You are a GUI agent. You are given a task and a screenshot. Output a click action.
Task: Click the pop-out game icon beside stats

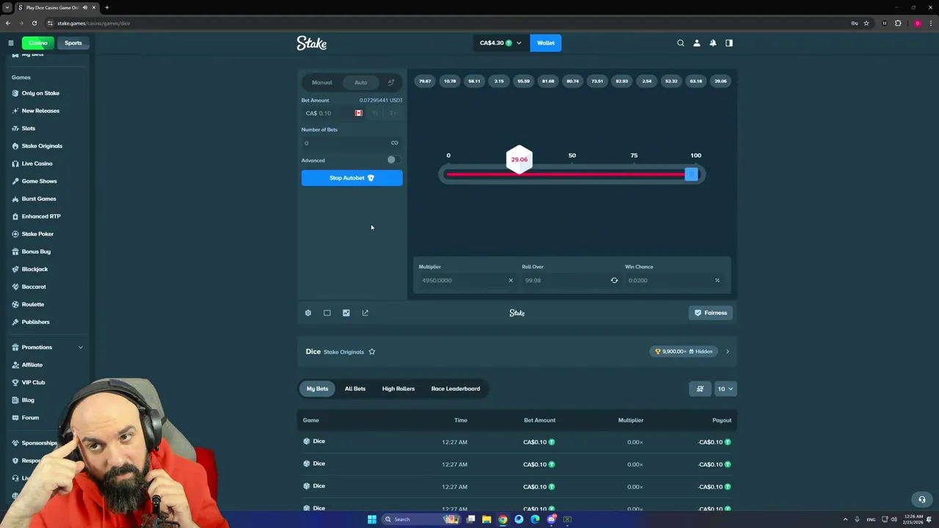pyautogui.click(x=365, y=313)
